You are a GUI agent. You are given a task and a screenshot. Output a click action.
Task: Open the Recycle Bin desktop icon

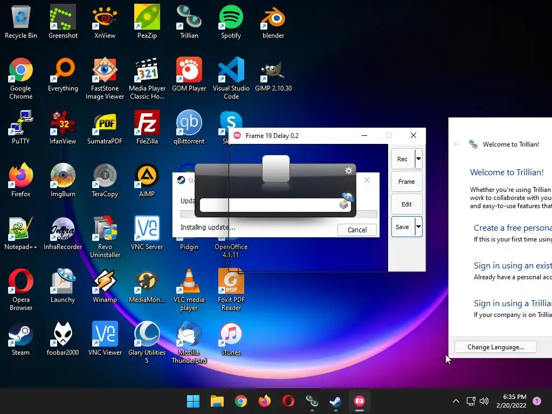click(21, 22)
